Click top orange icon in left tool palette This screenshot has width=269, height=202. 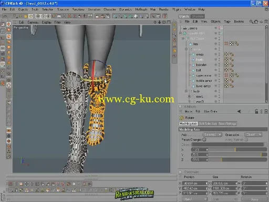[8, 24]
